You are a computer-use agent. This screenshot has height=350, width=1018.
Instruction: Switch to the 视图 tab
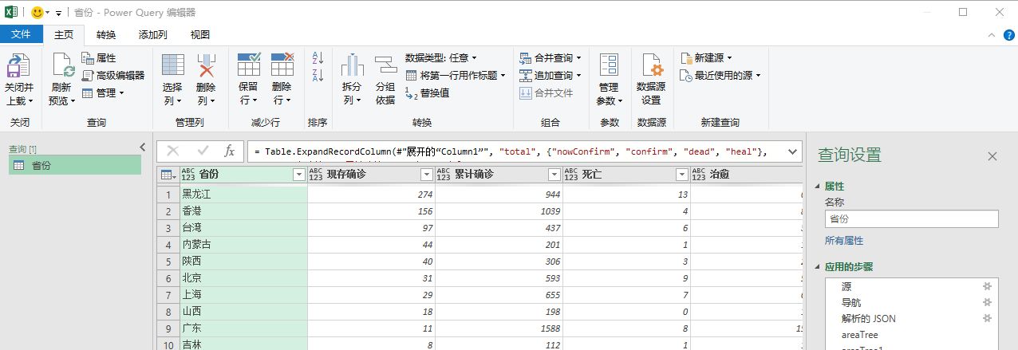click(200, 34)
